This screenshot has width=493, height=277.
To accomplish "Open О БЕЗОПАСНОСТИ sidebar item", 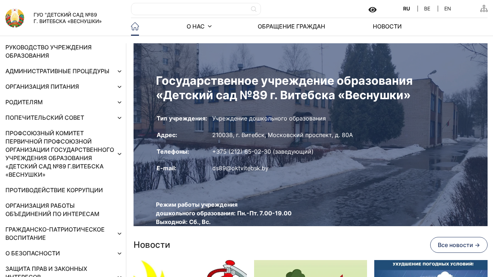I will click(32, 254).
